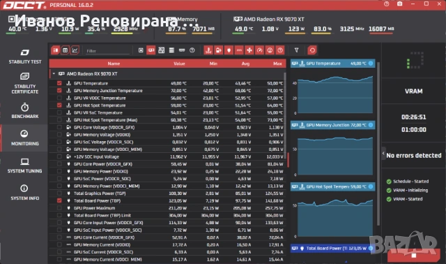Toggle the current readings filter
Screen dimensions: 446x264
tap(239, 50)
